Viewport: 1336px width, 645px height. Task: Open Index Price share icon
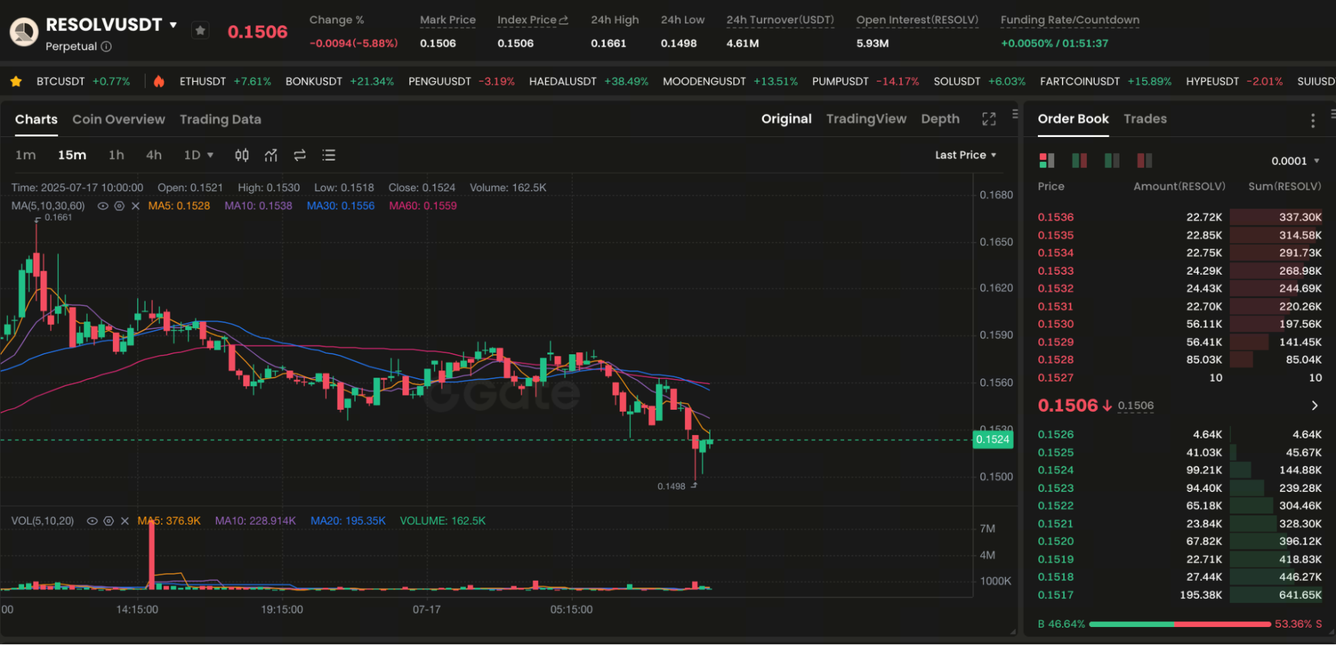coord(563,20)
